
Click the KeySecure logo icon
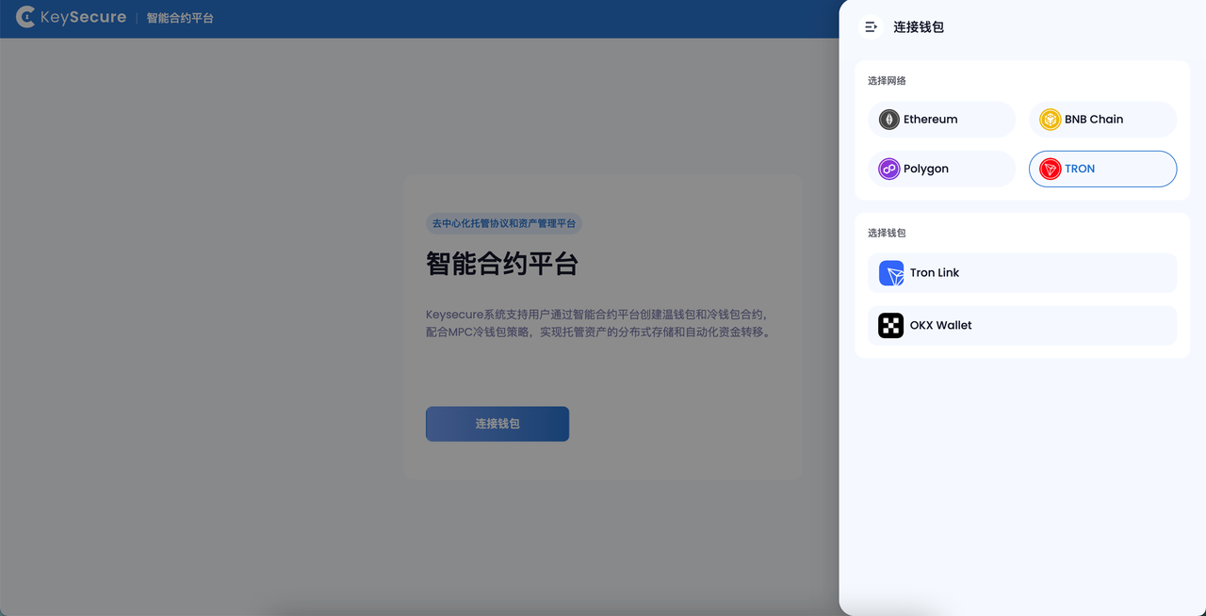[x=25, y=16]
